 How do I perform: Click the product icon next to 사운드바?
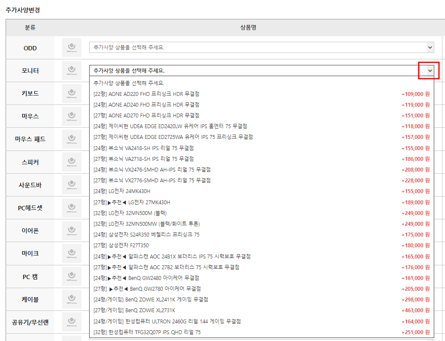coord(72,185)
